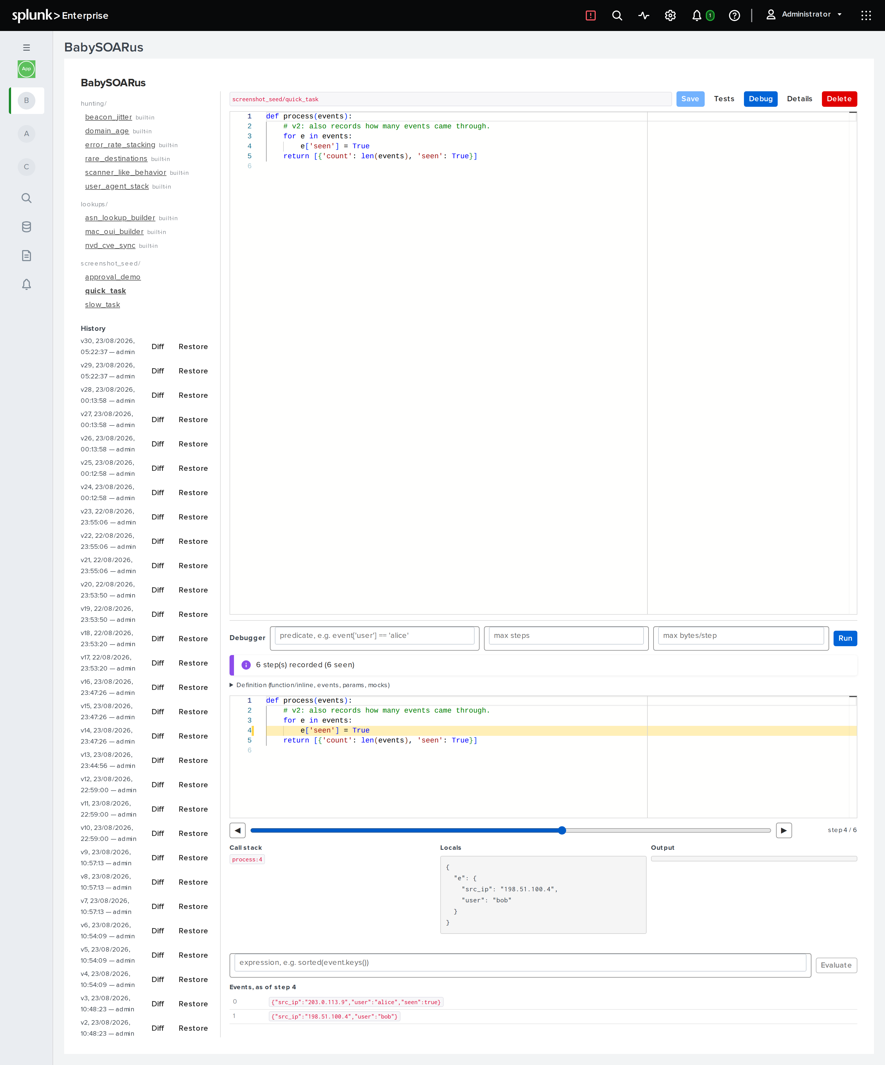Open the slow_task script
Screen dimensions: 885x1065
(x=102, y=304)
